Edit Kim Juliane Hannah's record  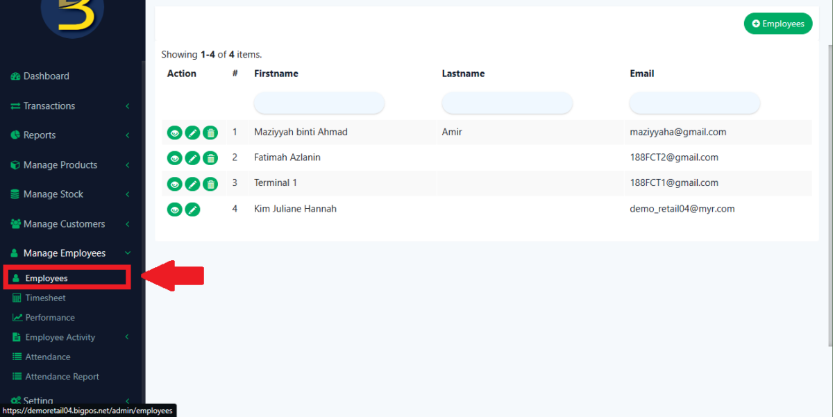(x=192, y=209)
